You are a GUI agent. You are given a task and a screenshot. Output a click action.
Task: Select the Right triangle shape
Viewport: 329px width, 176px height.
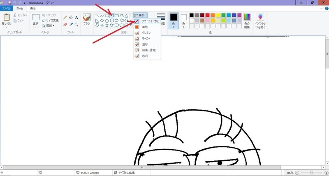point(97,21)
